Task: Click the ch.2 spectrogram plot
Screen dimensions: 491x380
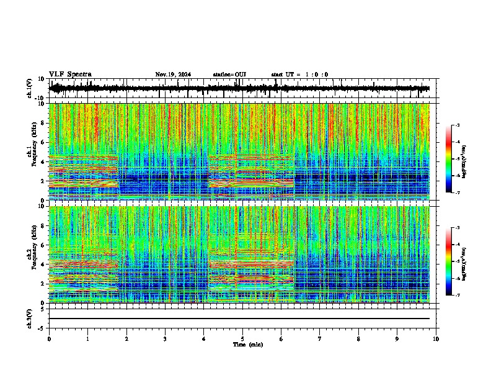Action: [239, 255]
